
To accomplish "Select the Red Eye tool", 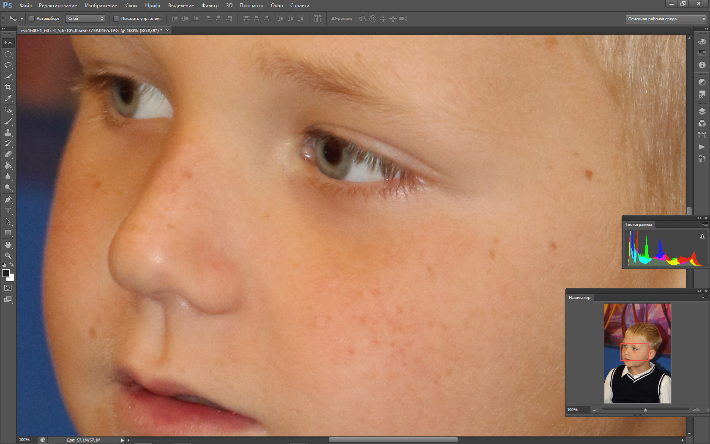I will 8,110.
